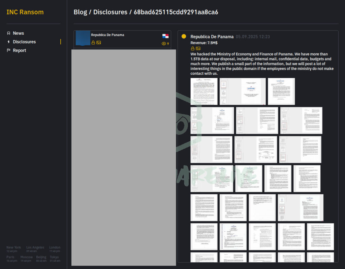Open the third document thumbnail in top row
The width and height of the screenshot is (345, 269).
(x=281, y=91)
